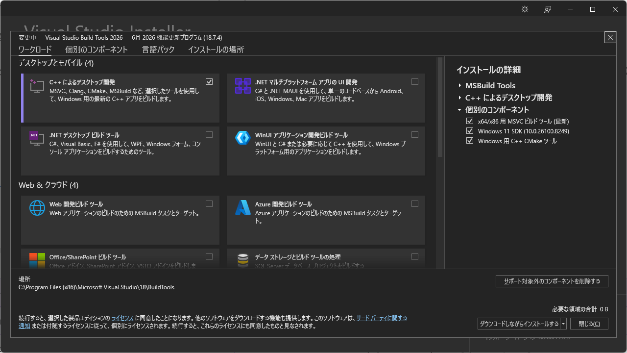Open the install mode dropdown arrow

pyautogui.click(x=563, y=324)
